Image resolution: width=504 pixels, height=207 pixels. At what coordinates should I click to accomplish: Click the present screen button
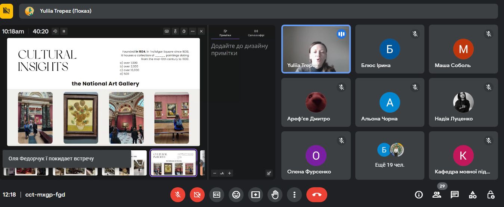click(256, 194)
